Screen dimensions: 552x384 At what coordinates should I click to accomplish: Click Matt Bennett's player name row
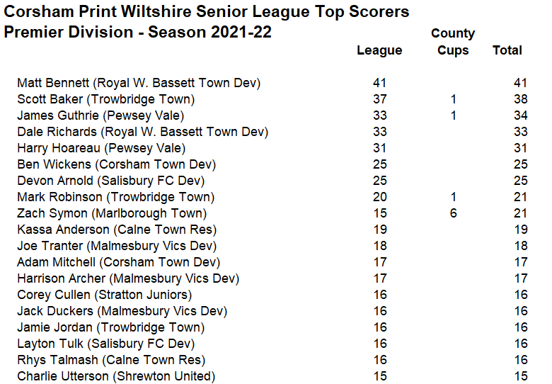tap(139, 83)
